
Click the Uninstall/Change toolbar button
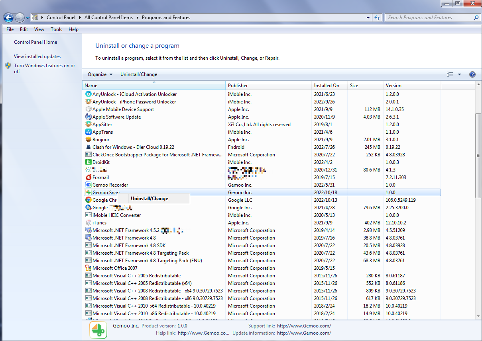point(139,74)
